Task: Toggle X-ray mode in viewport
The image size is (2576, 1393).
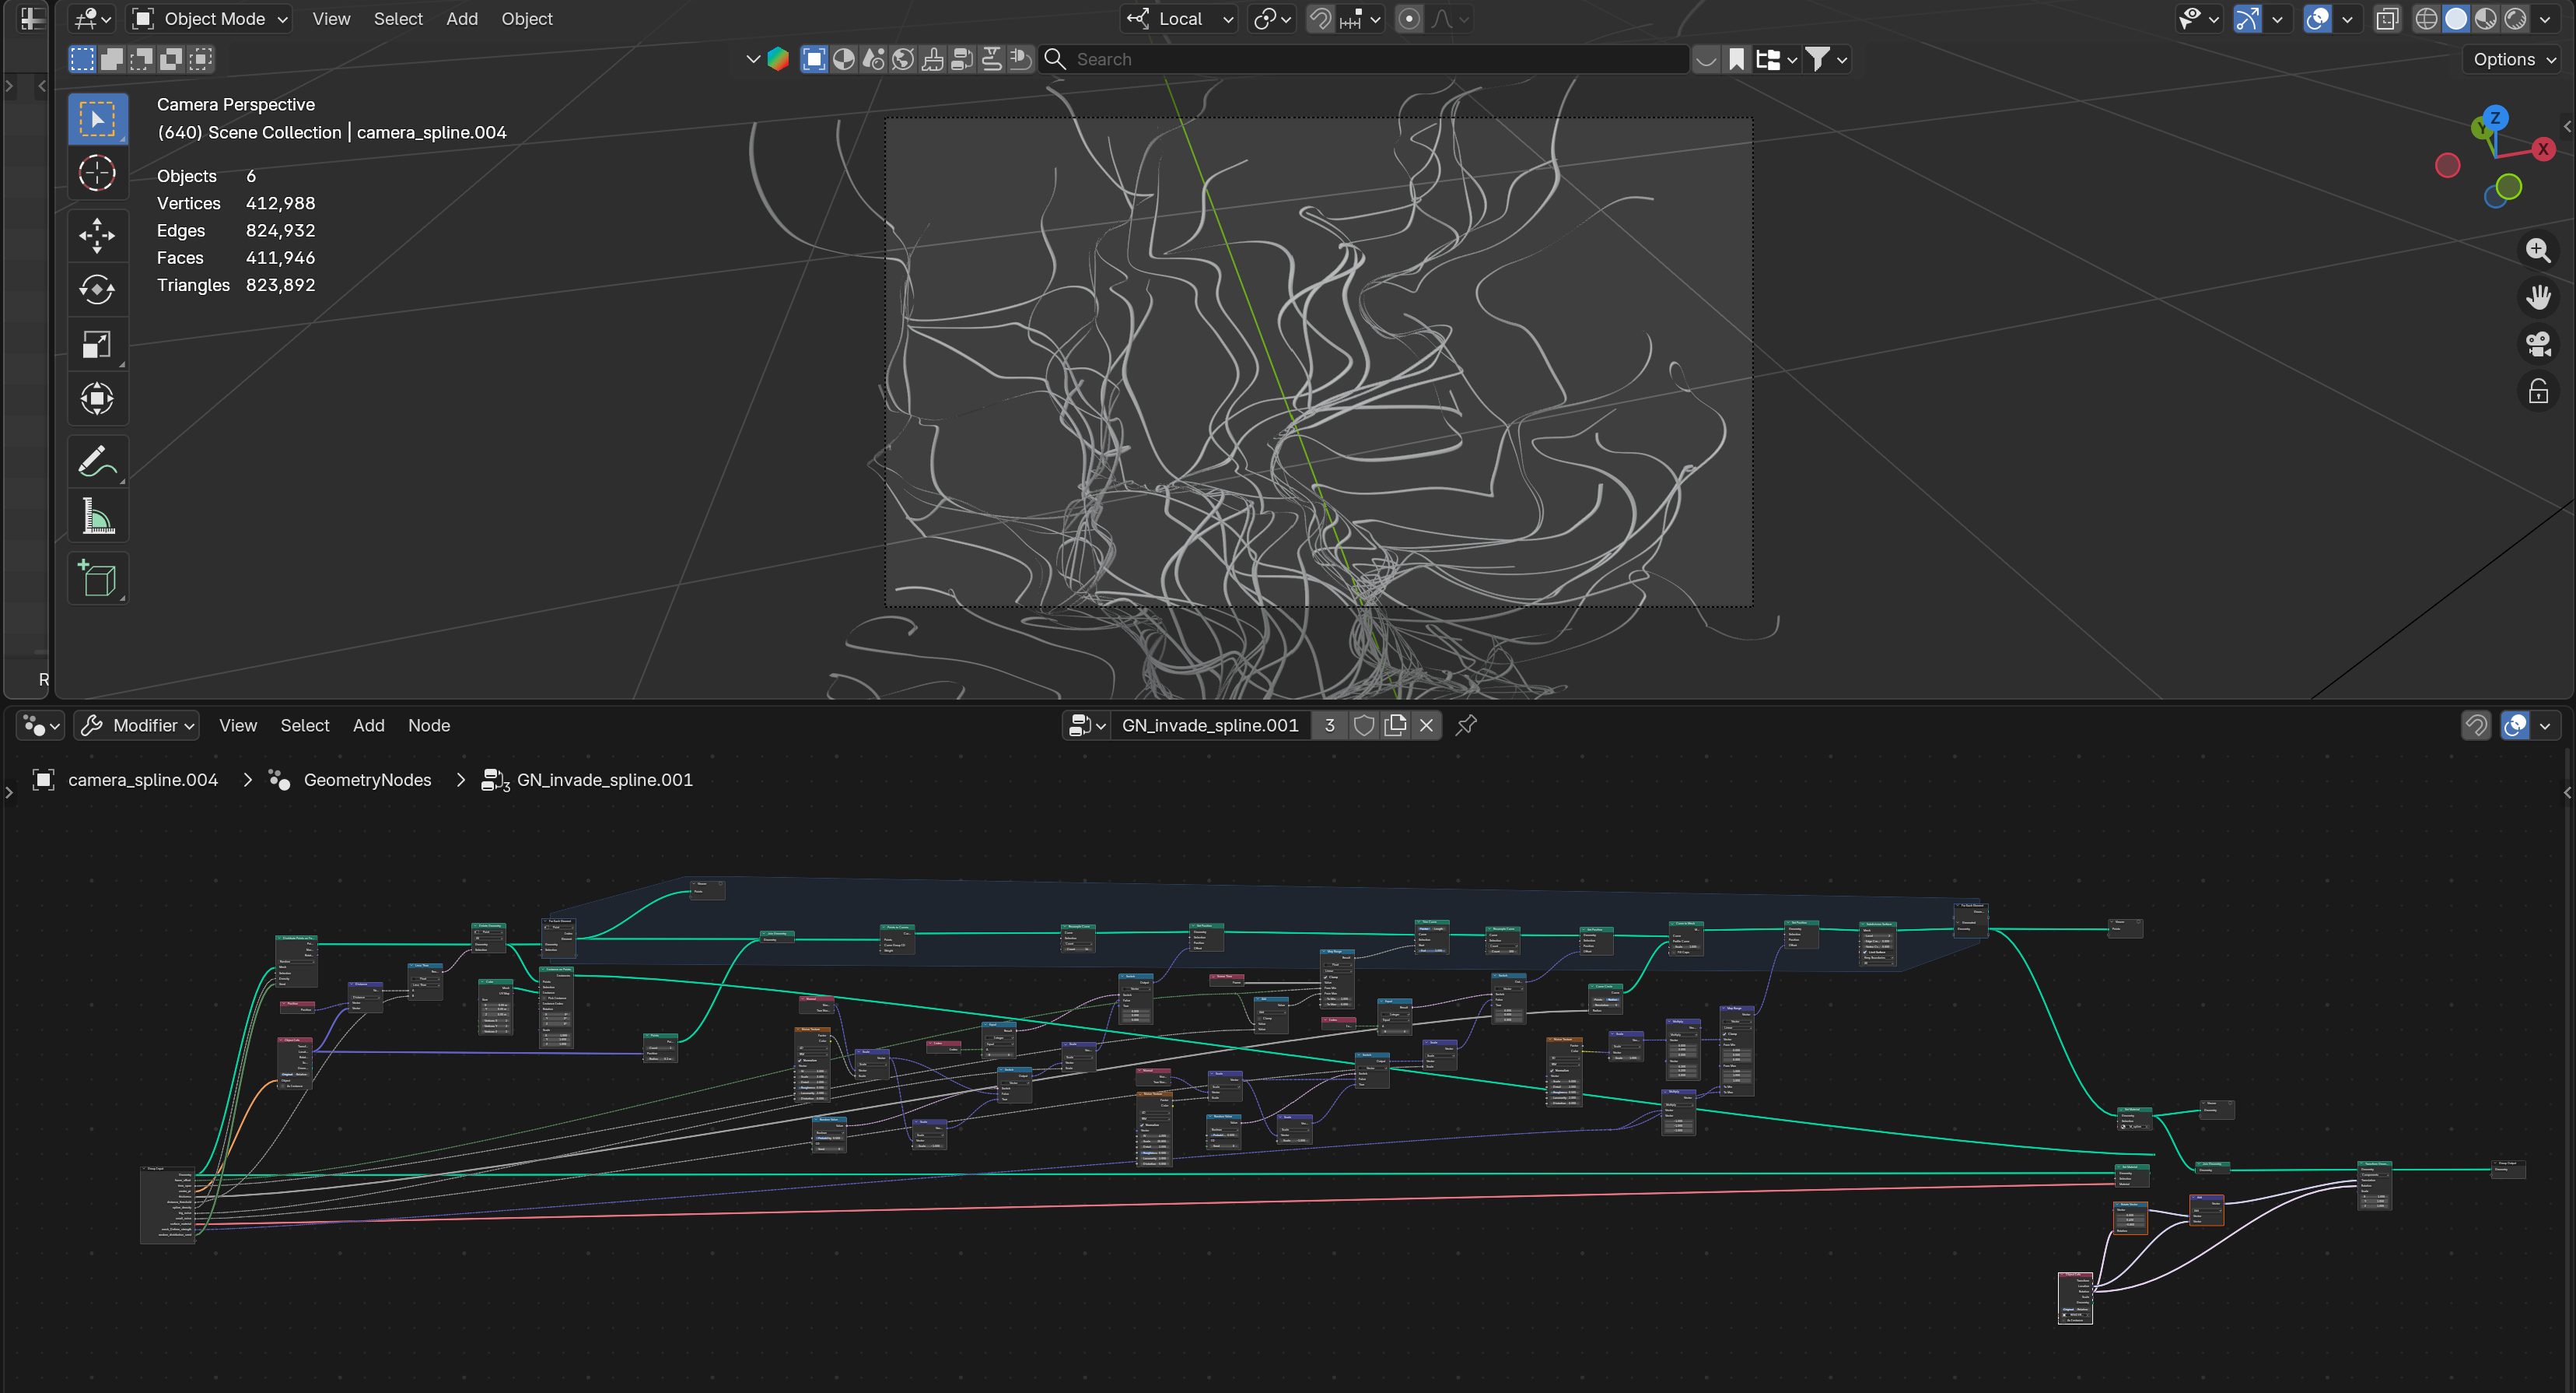Action: pyautogui.click(x=2387, y=18)
